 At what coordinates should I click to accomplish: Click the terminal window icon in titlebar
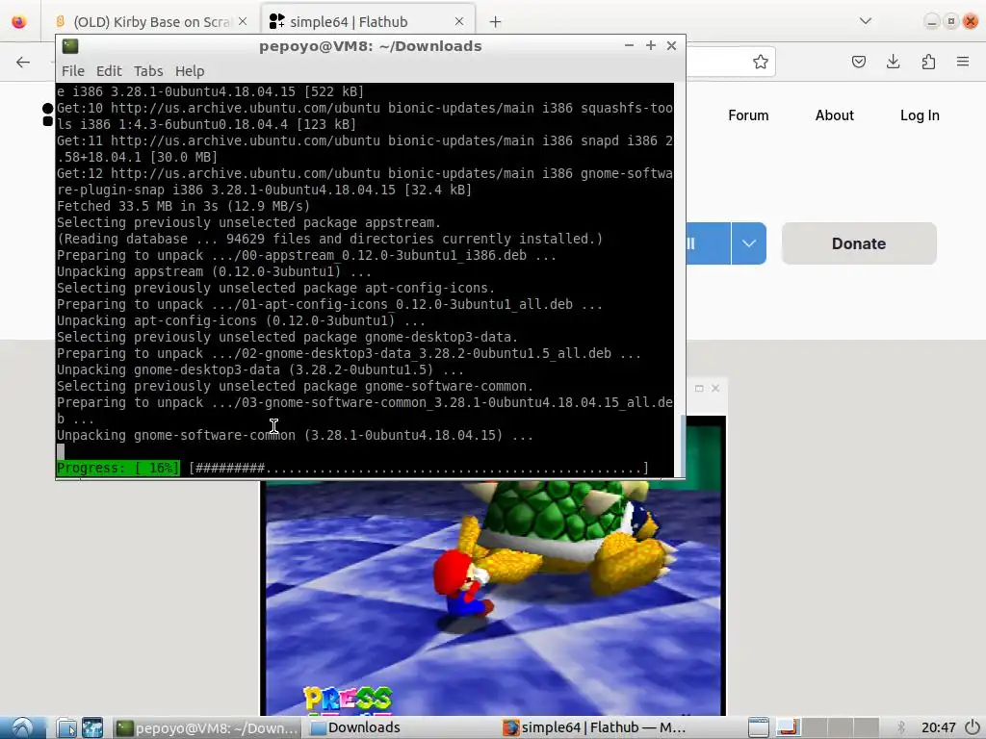[69, 46]
